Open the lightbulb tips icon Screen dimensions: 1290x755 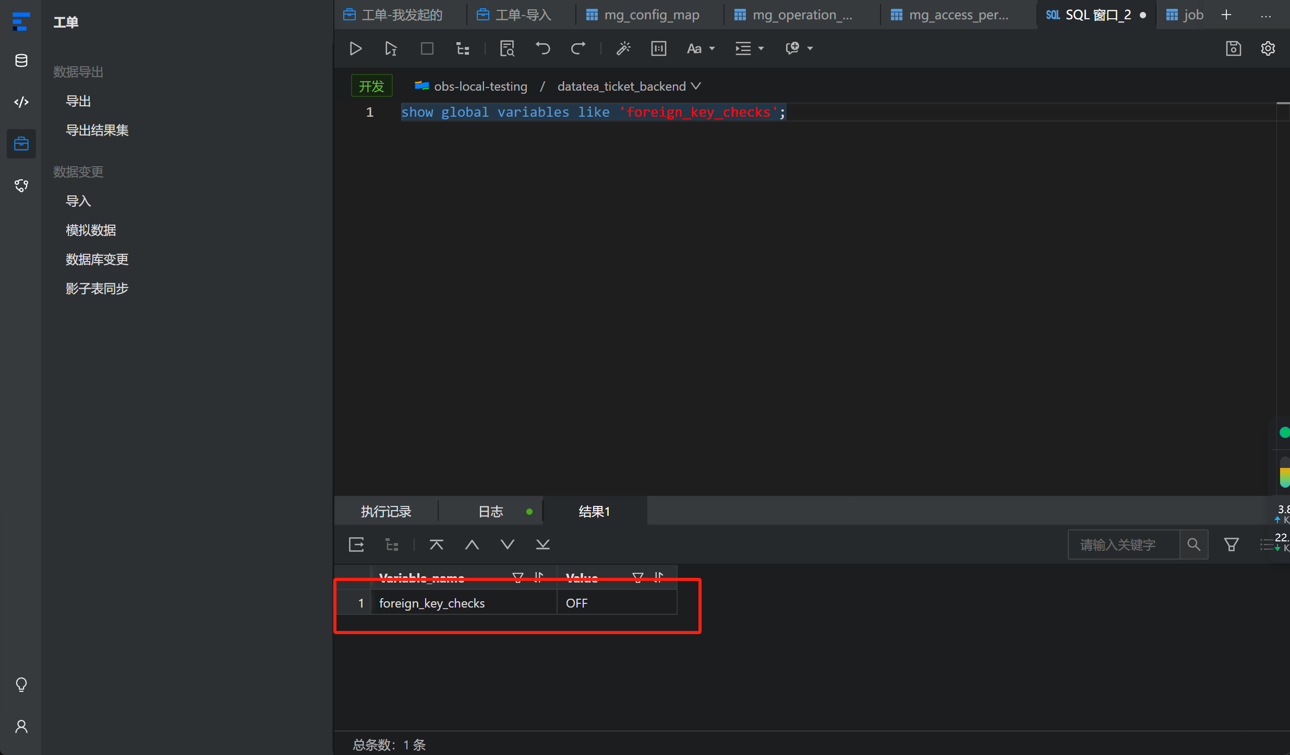[21, 685]
